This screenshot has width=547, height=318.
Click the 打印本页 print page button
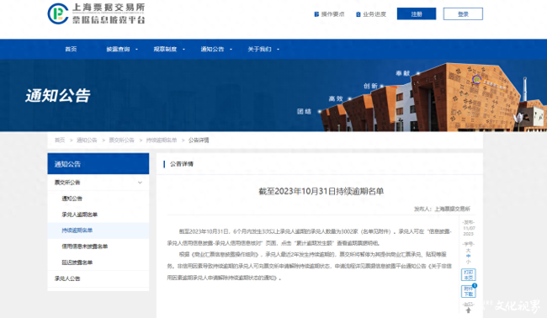[468, 275]
